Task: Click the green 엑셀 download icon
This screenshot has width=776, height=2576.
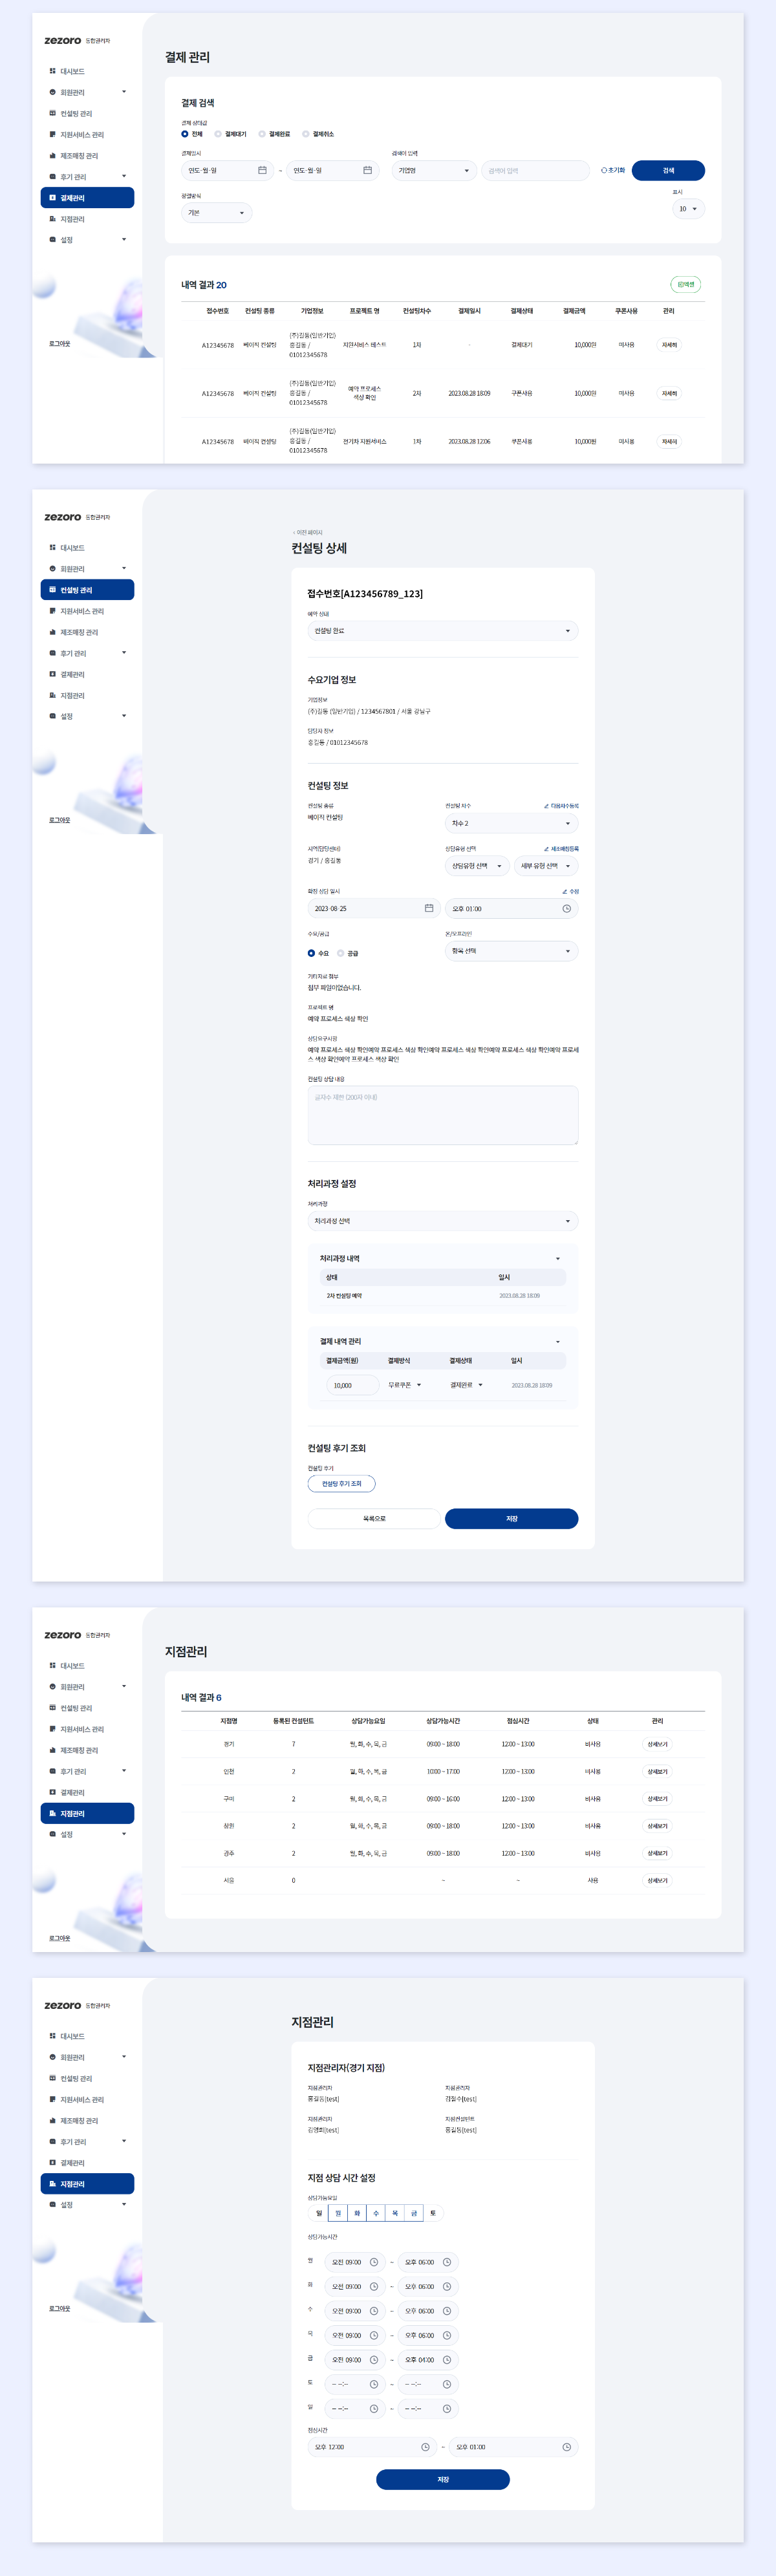Action: 685,285
